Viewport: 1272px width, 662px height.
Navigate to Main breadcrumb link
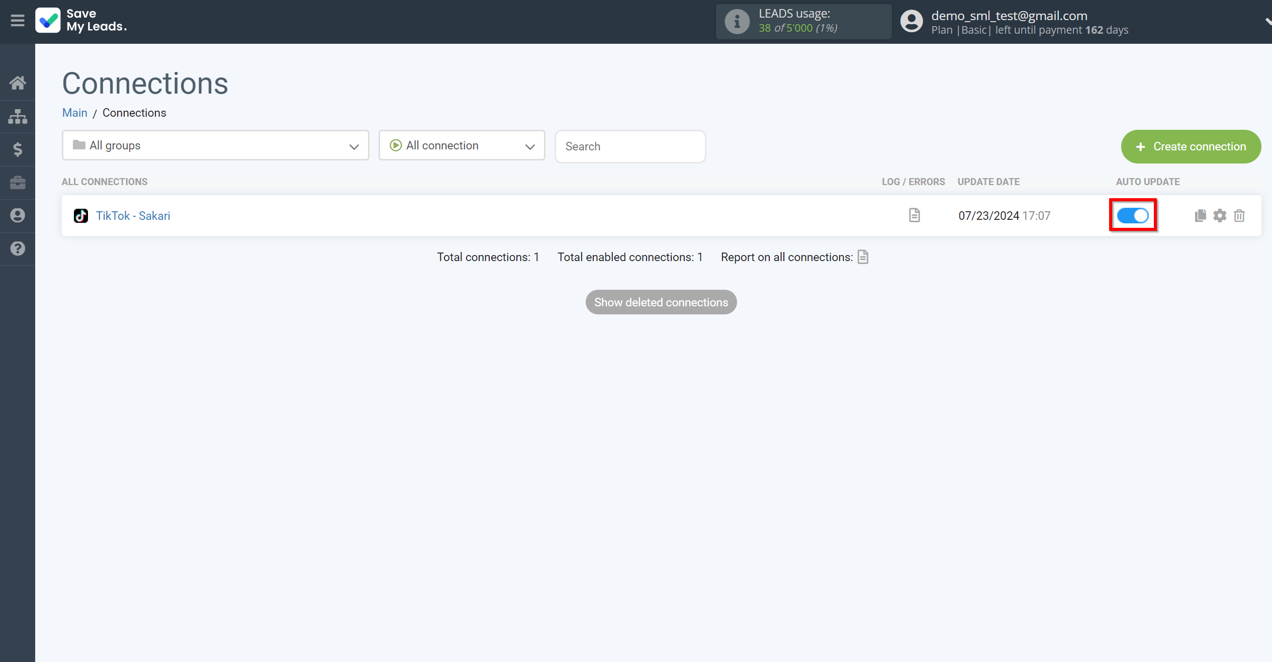tap(75, 112)
